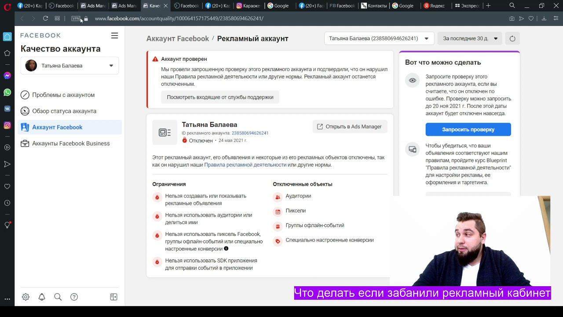
Task: Click Аудитории in disabled objects list
Action: (x=298, y=196)
